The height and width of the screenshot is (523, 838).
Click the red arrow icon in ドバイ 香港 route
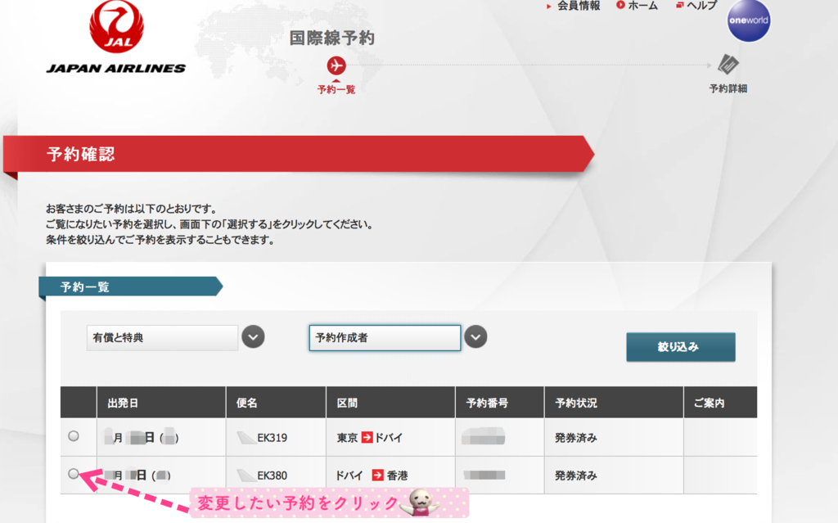pyautogui.click(x=378, y=475)
